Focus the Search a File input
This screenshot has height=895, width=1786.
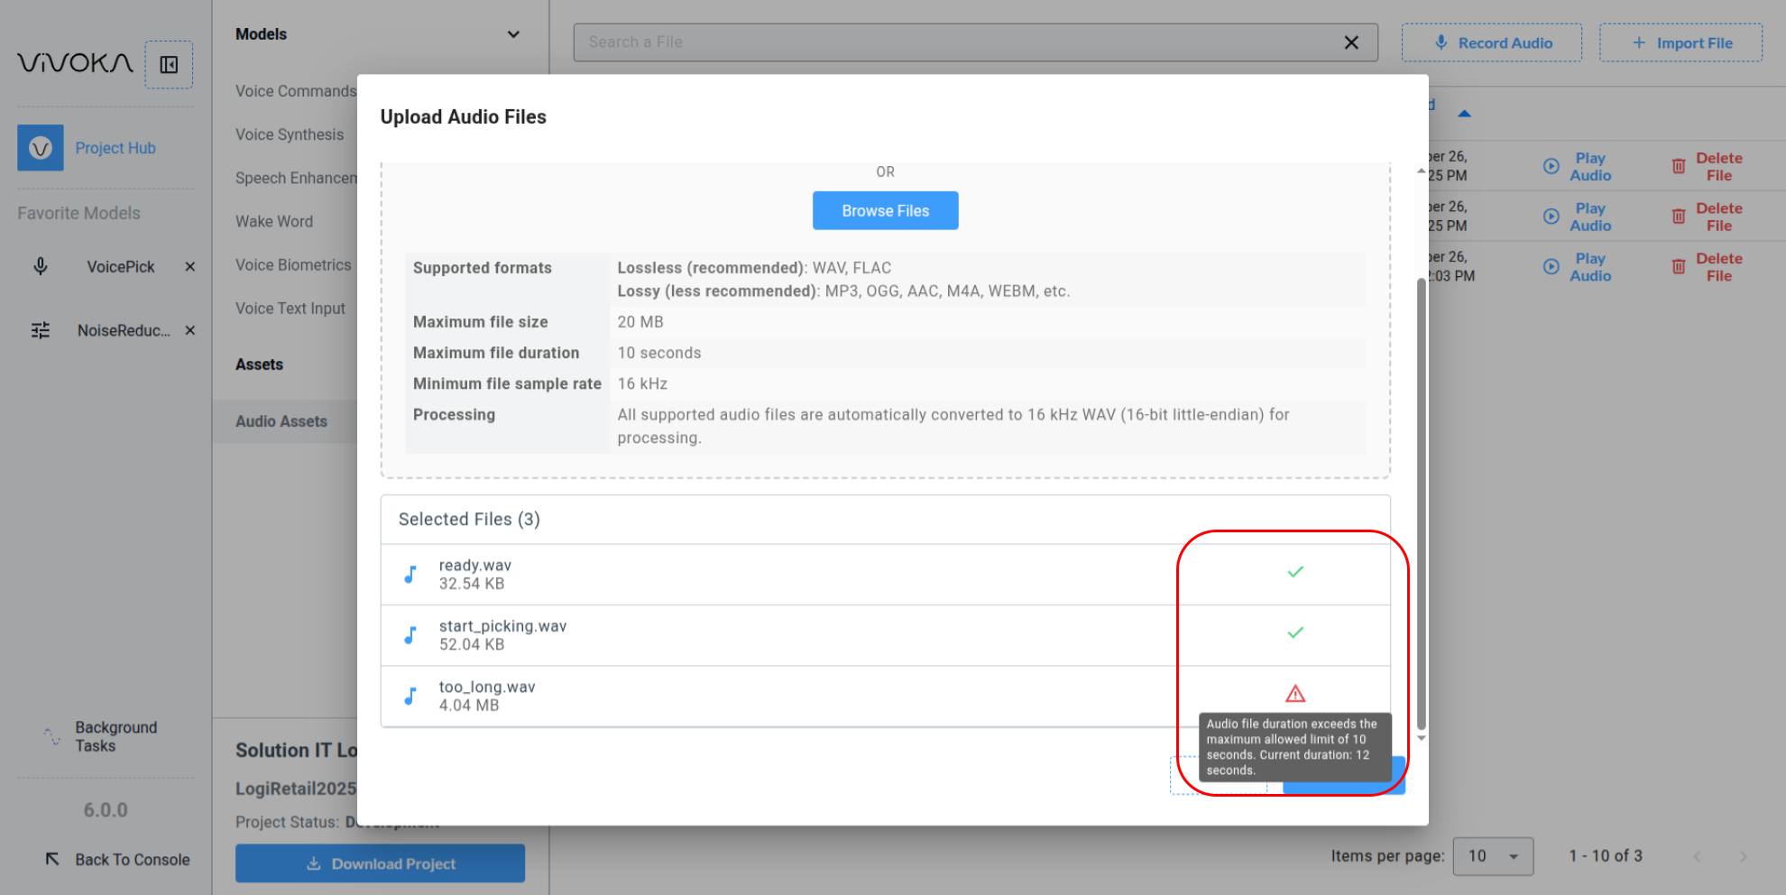click(956, 42)
